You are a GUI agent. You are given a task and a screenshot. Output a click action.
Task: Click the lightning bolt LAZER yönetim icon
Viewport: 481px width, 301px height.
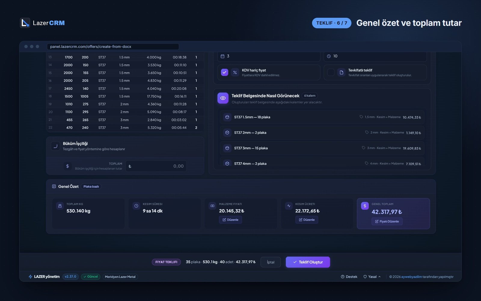pyautogui.click(x=30, y=277)
